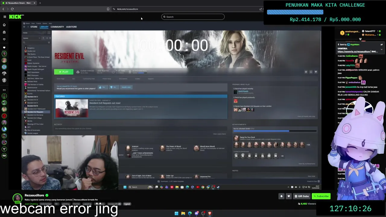Click the Steam favorite heart icon on game page

[x=316, y=72]
